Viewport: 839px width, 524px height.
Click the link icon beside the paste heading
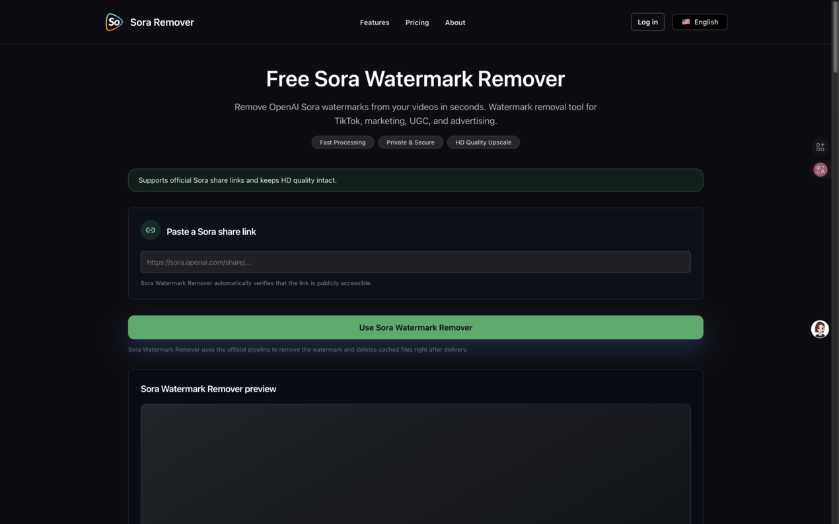pos(151,230)
